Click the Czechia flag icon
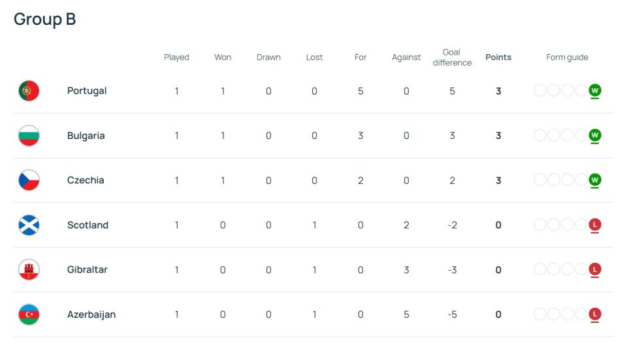The height and width of the screenshot is (349, 627). tap(29, 180)
